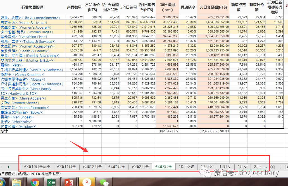Viewport: 288px width, 186px height.
Task: Open the Motors category link
Action: pos(23,79)
